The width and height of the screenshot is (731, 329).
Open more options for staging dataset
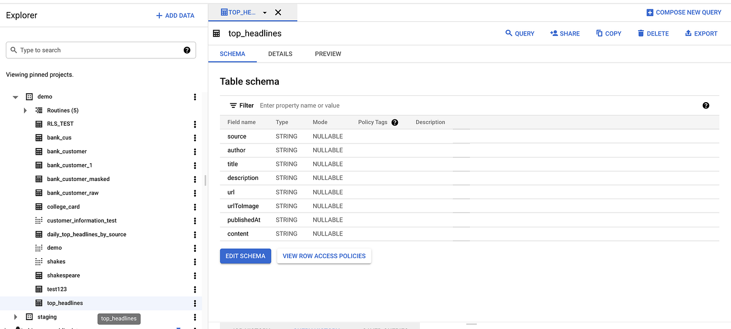point(195,317)
